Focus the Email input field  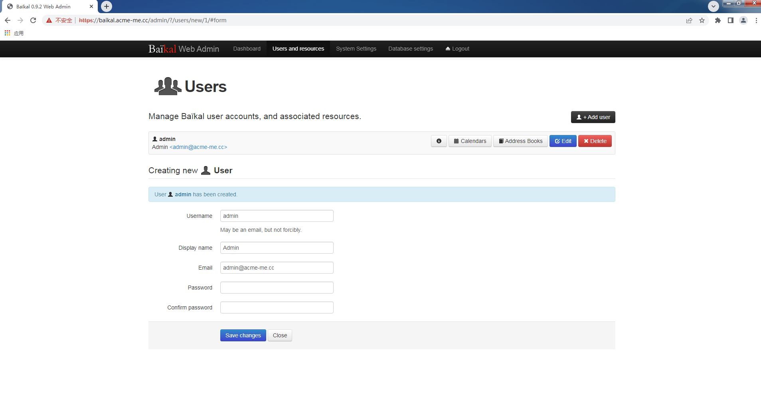pyautogui.click(x=277, y=268)
